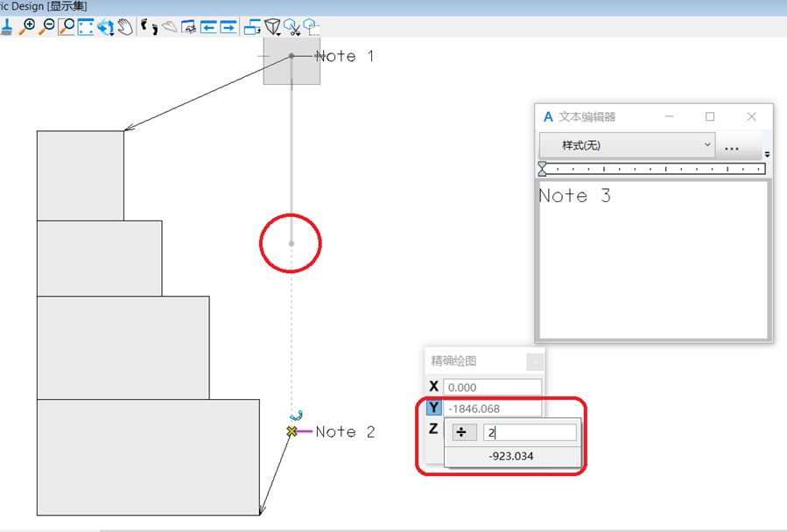The image size is (787, 532).
Task: Expand the text editor toolbar overflow arrow
Action: [x=767, y=154]
